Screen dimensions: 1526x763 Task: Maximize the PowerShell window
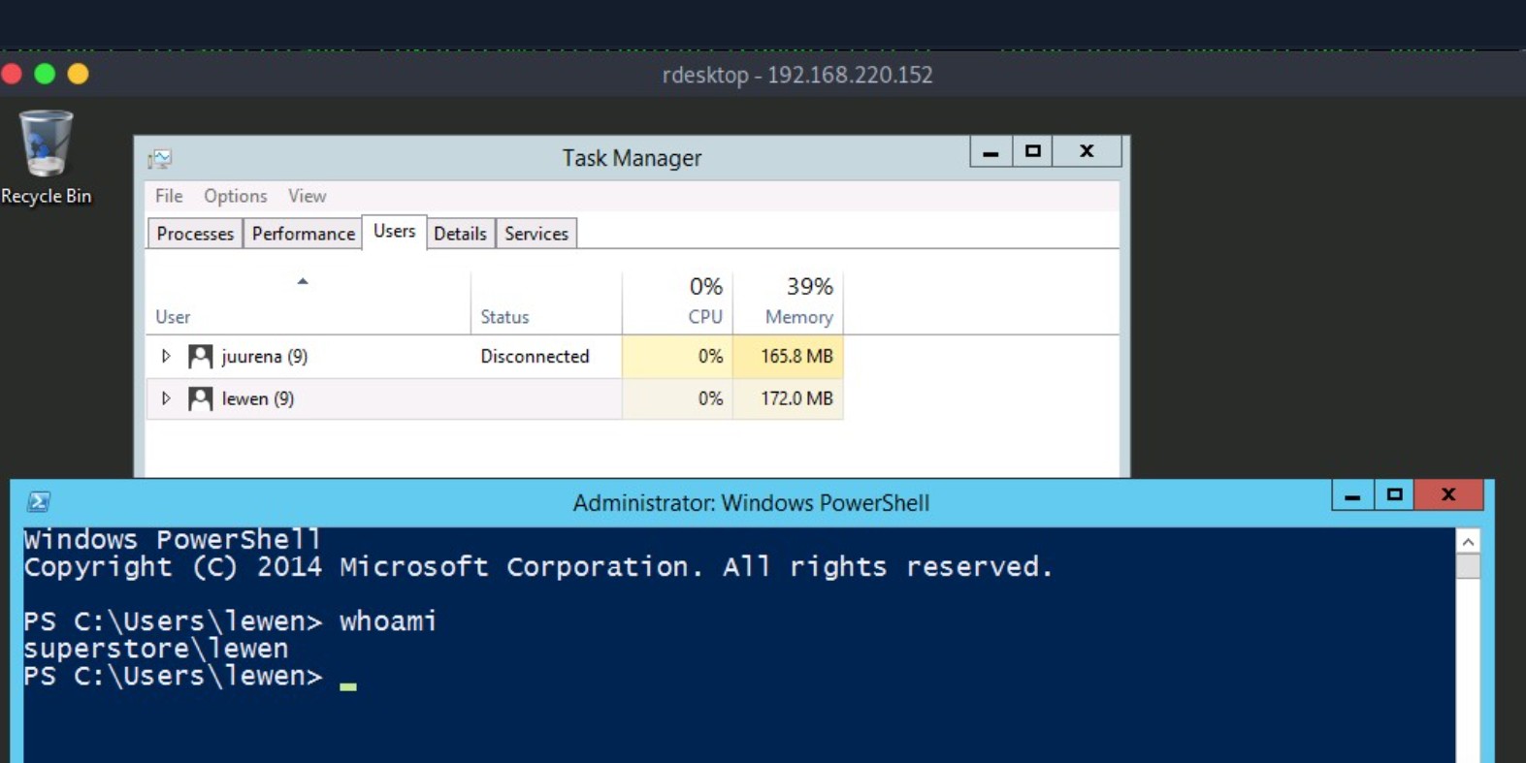[1394, 494]
